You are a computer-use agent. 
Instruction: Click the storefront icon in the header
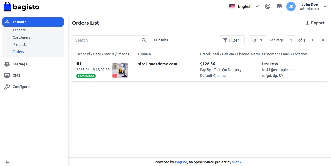point(279,7)
